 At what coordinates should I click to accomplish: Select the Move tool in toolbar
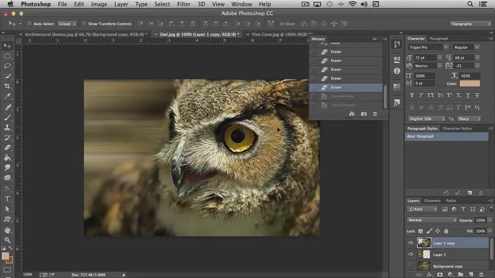[7, 46]
